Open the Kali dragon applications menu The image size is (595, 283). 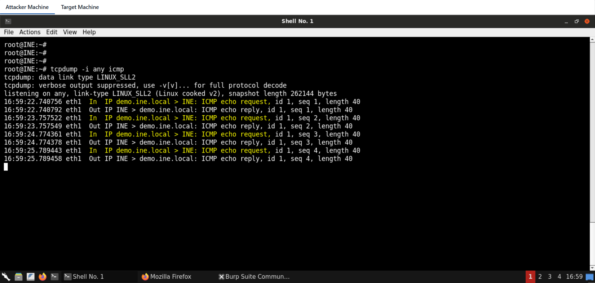[6, 276]
